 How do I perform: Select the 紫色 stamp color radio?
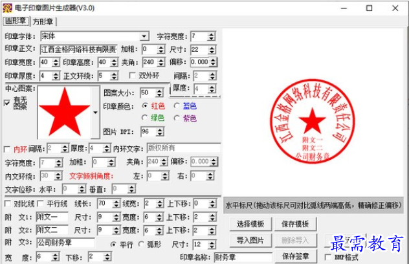coord(177,118)
